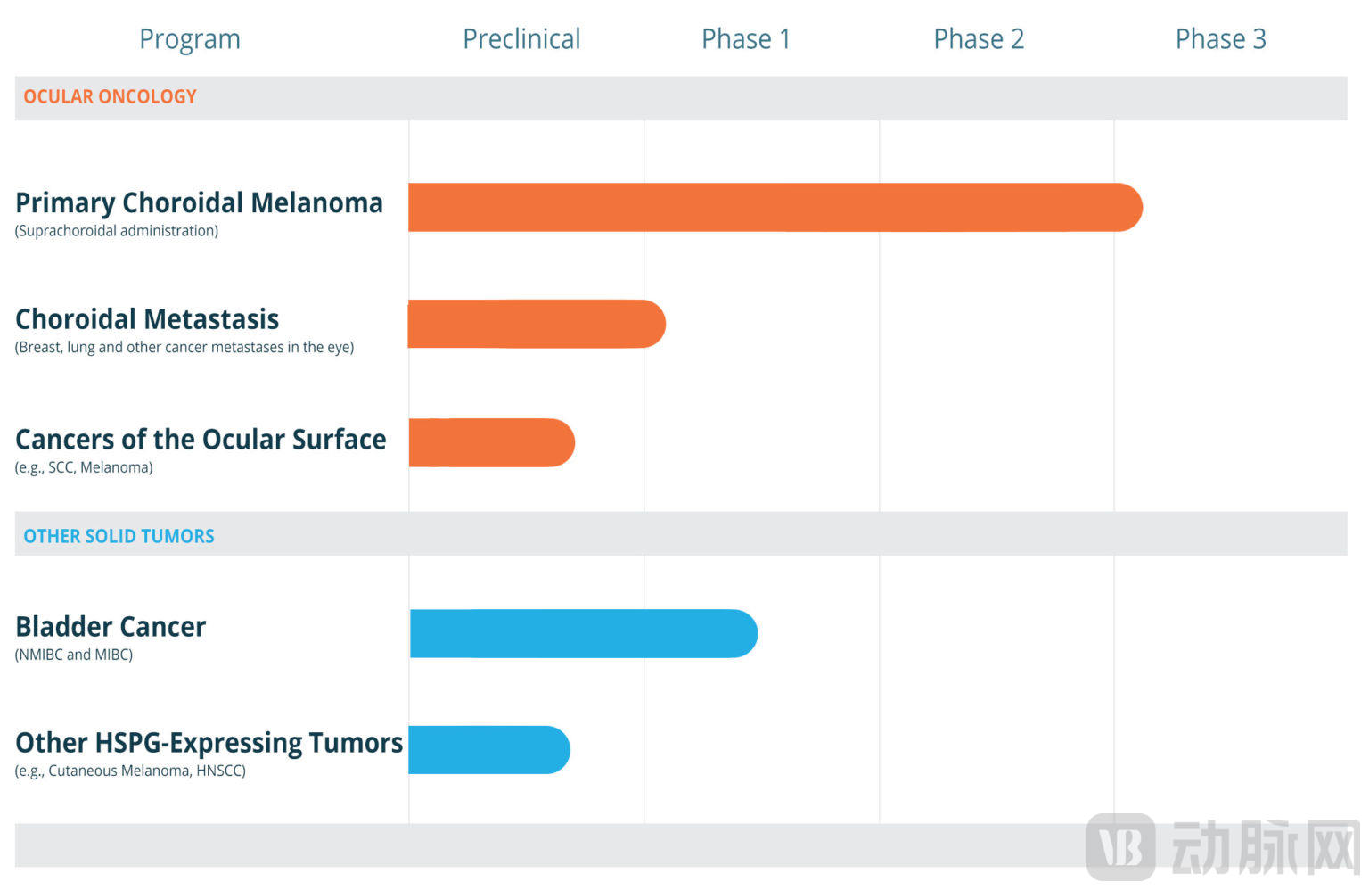
Task: Click the HSPG-Expressing Tumors blue progress bar
Action: click(488, 750)
